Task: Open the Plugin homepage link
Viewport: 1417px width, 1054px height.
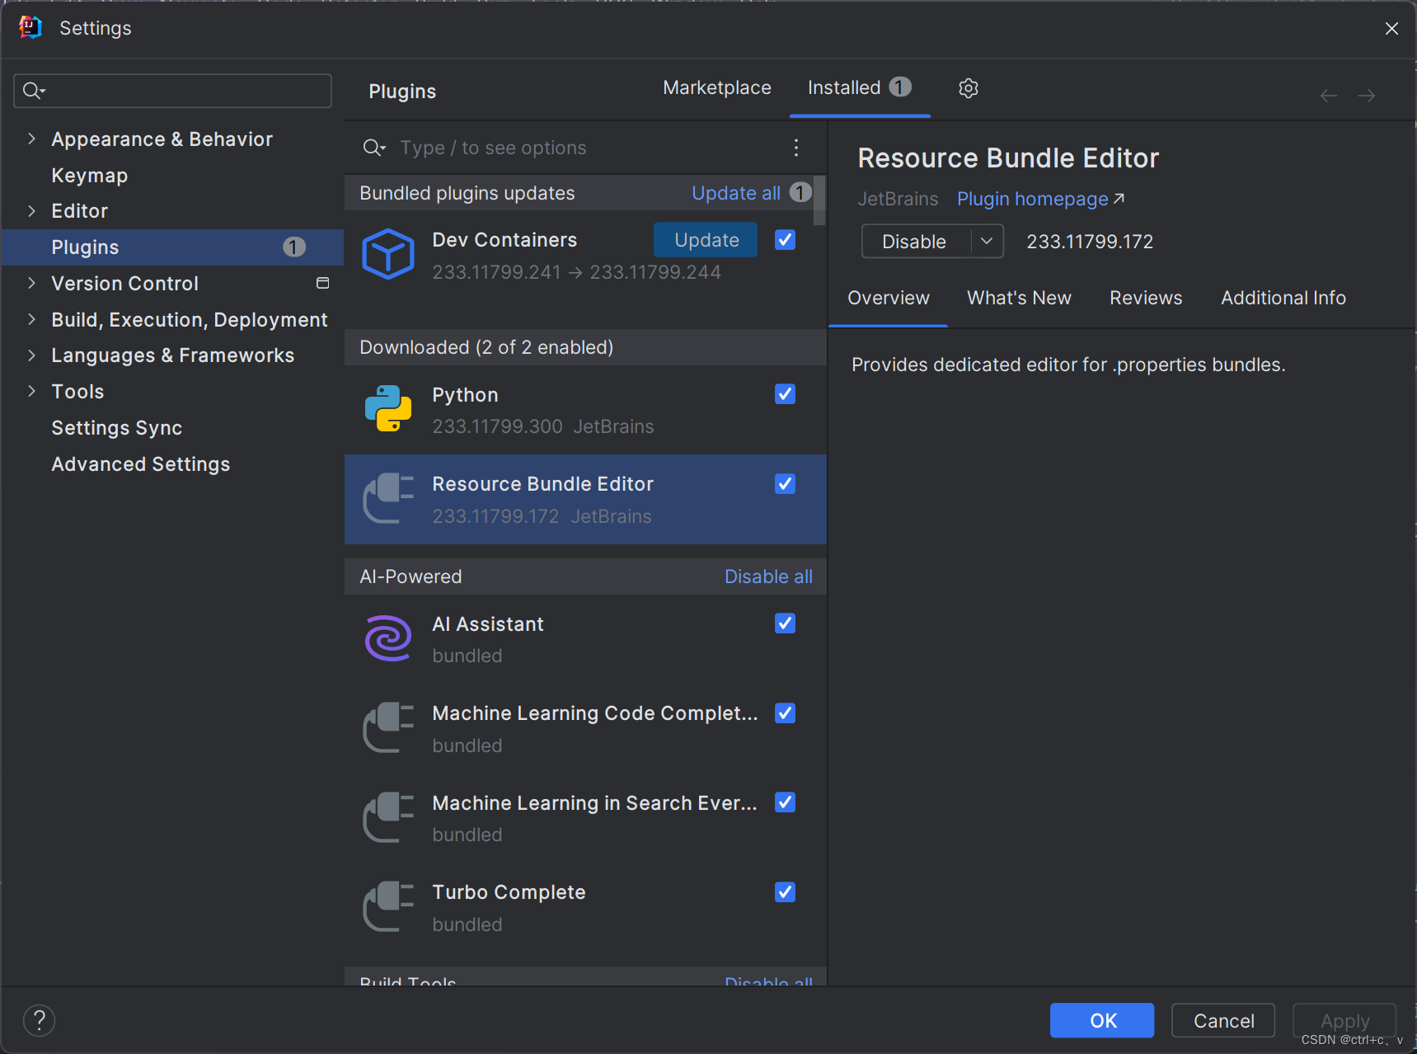Action: pyautogui.click(x=1040, y=199)
